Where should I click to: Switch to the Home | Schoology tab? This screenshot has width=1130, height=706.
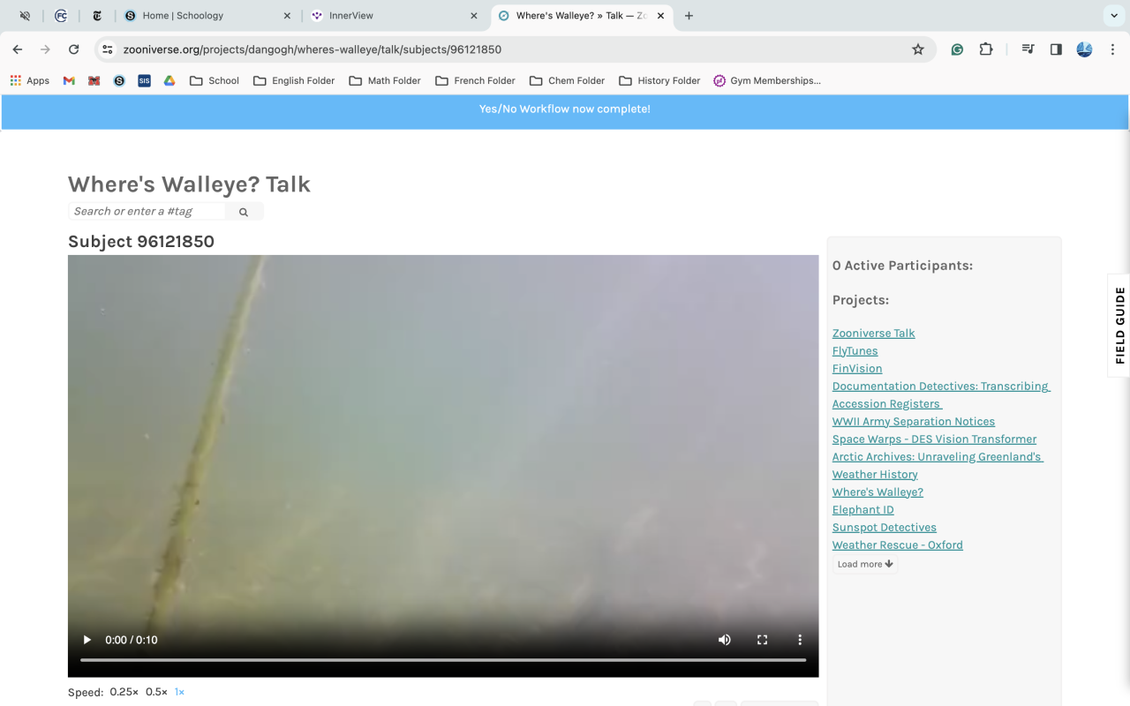pyautogui.click(x=207, y=15)
